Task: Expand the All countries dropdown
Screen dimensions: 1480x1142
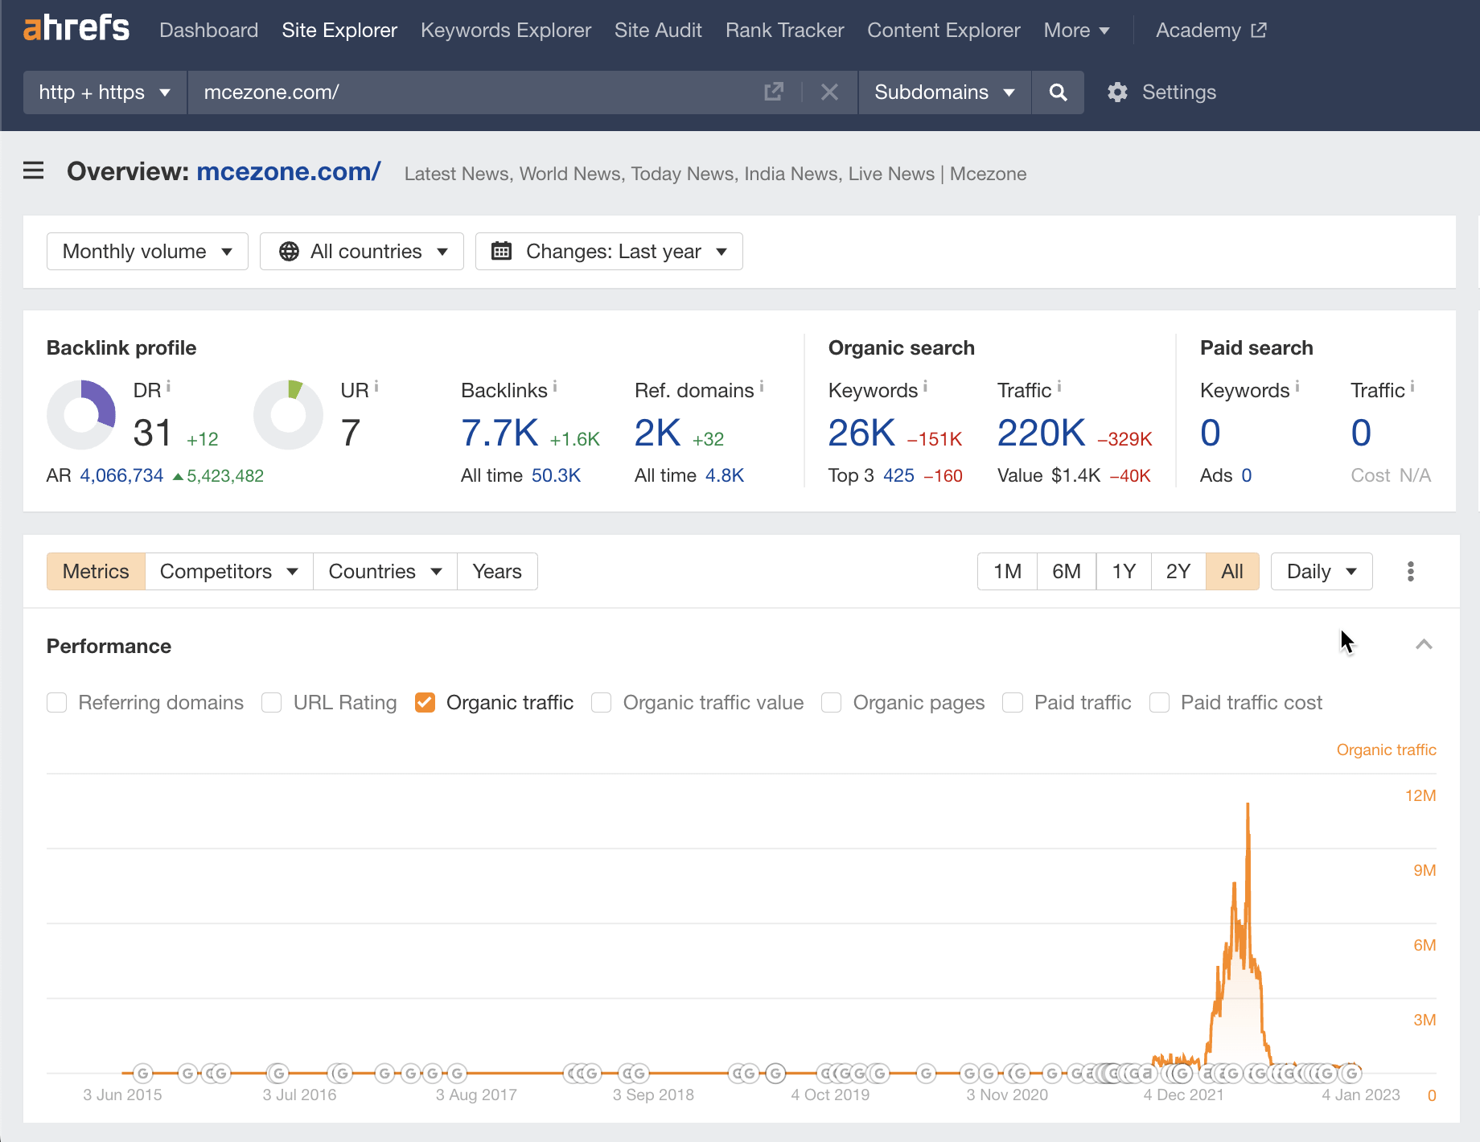Action: click(362, 252)
